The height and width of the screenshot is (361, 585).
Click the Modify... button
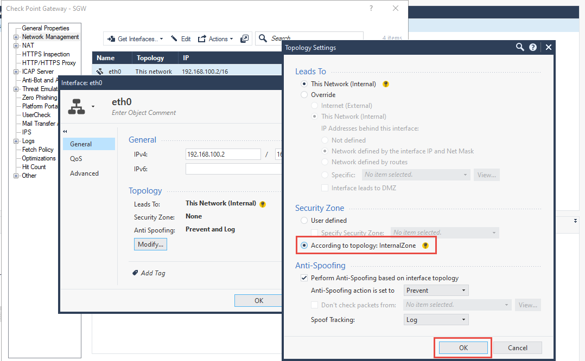click(150, 244)
